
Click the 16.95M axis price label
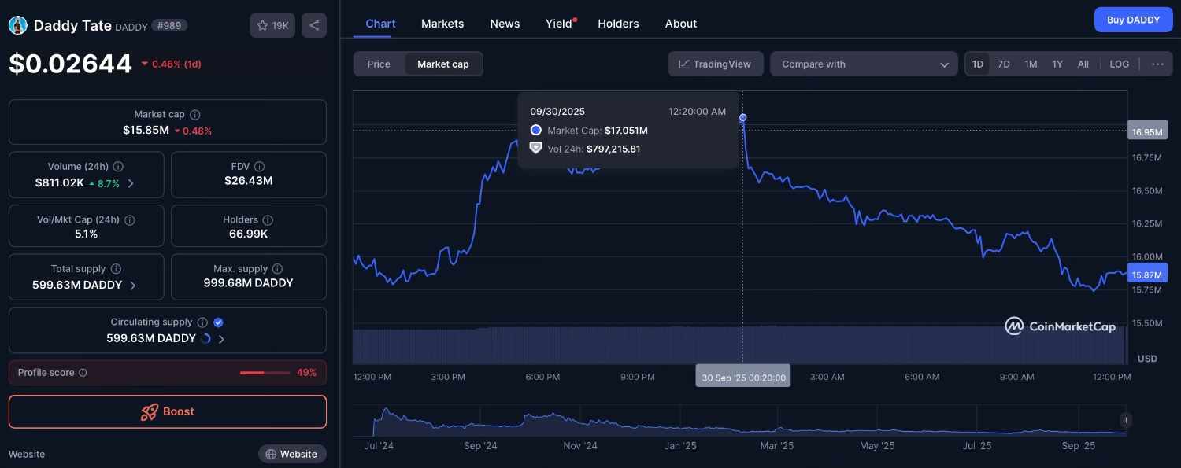[x=1147, y=131]
